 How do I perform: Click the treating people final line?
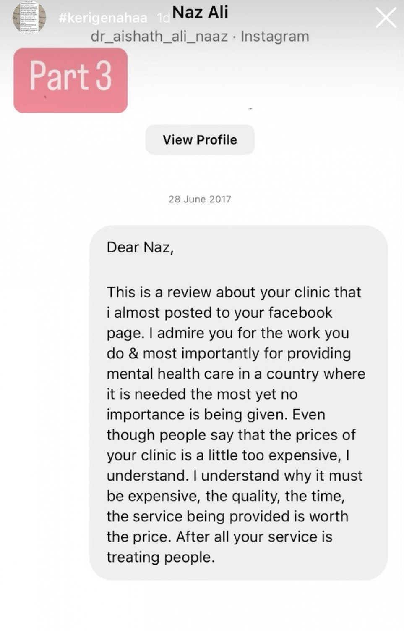pyautogui.click(x=161, y=557)
